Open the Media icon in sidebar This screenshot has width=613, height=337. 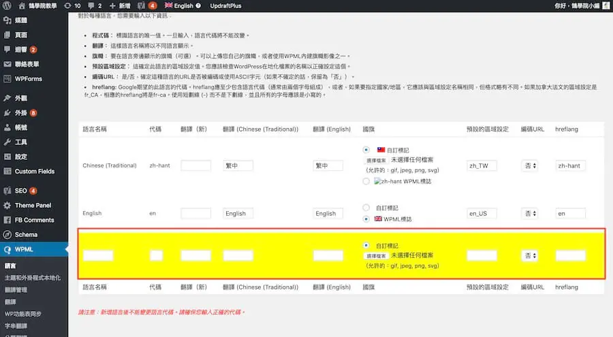click(7, 20)
